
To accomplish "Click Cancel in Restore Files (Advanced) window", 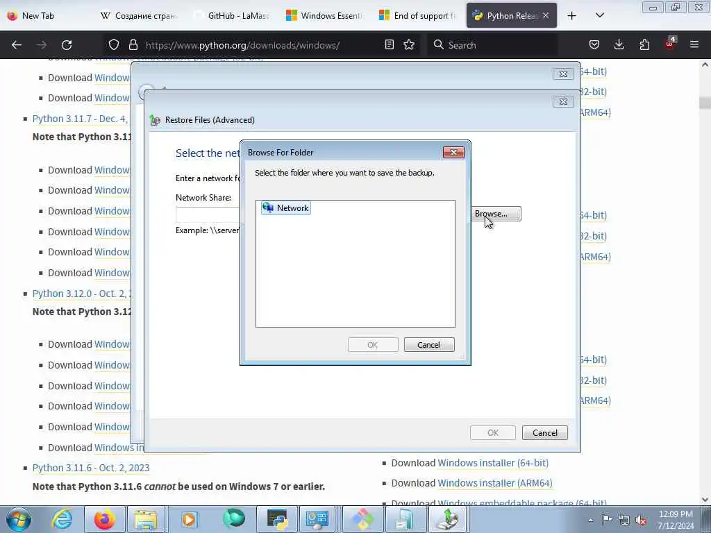I will (544, 433).
